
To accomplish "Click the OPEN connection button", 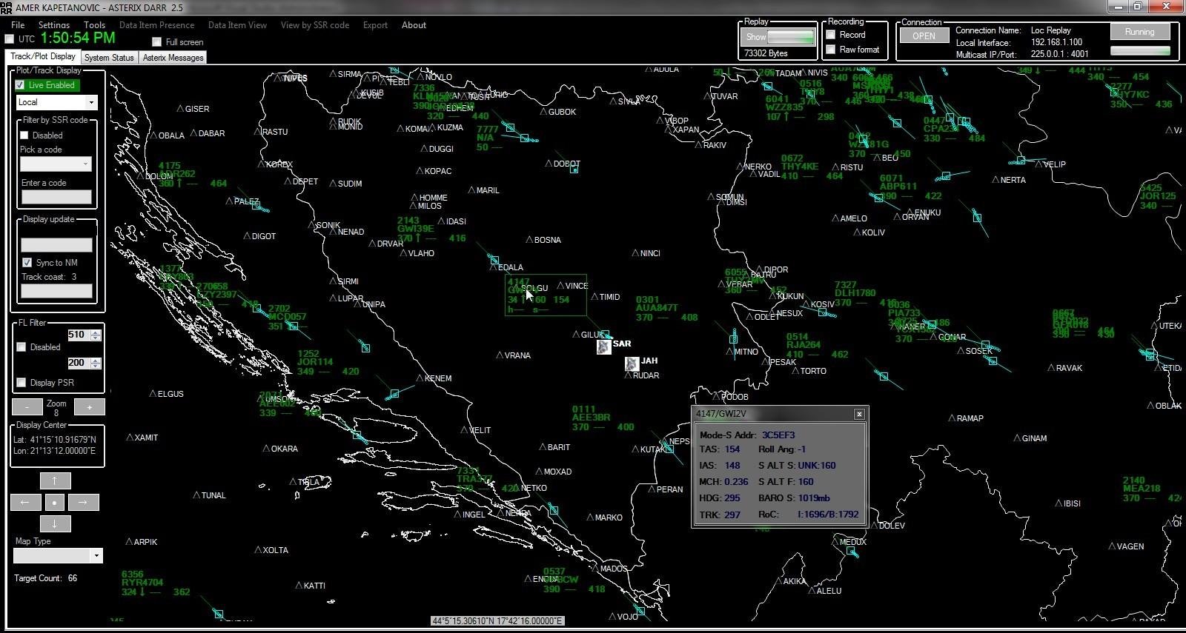I will (924, 36).
